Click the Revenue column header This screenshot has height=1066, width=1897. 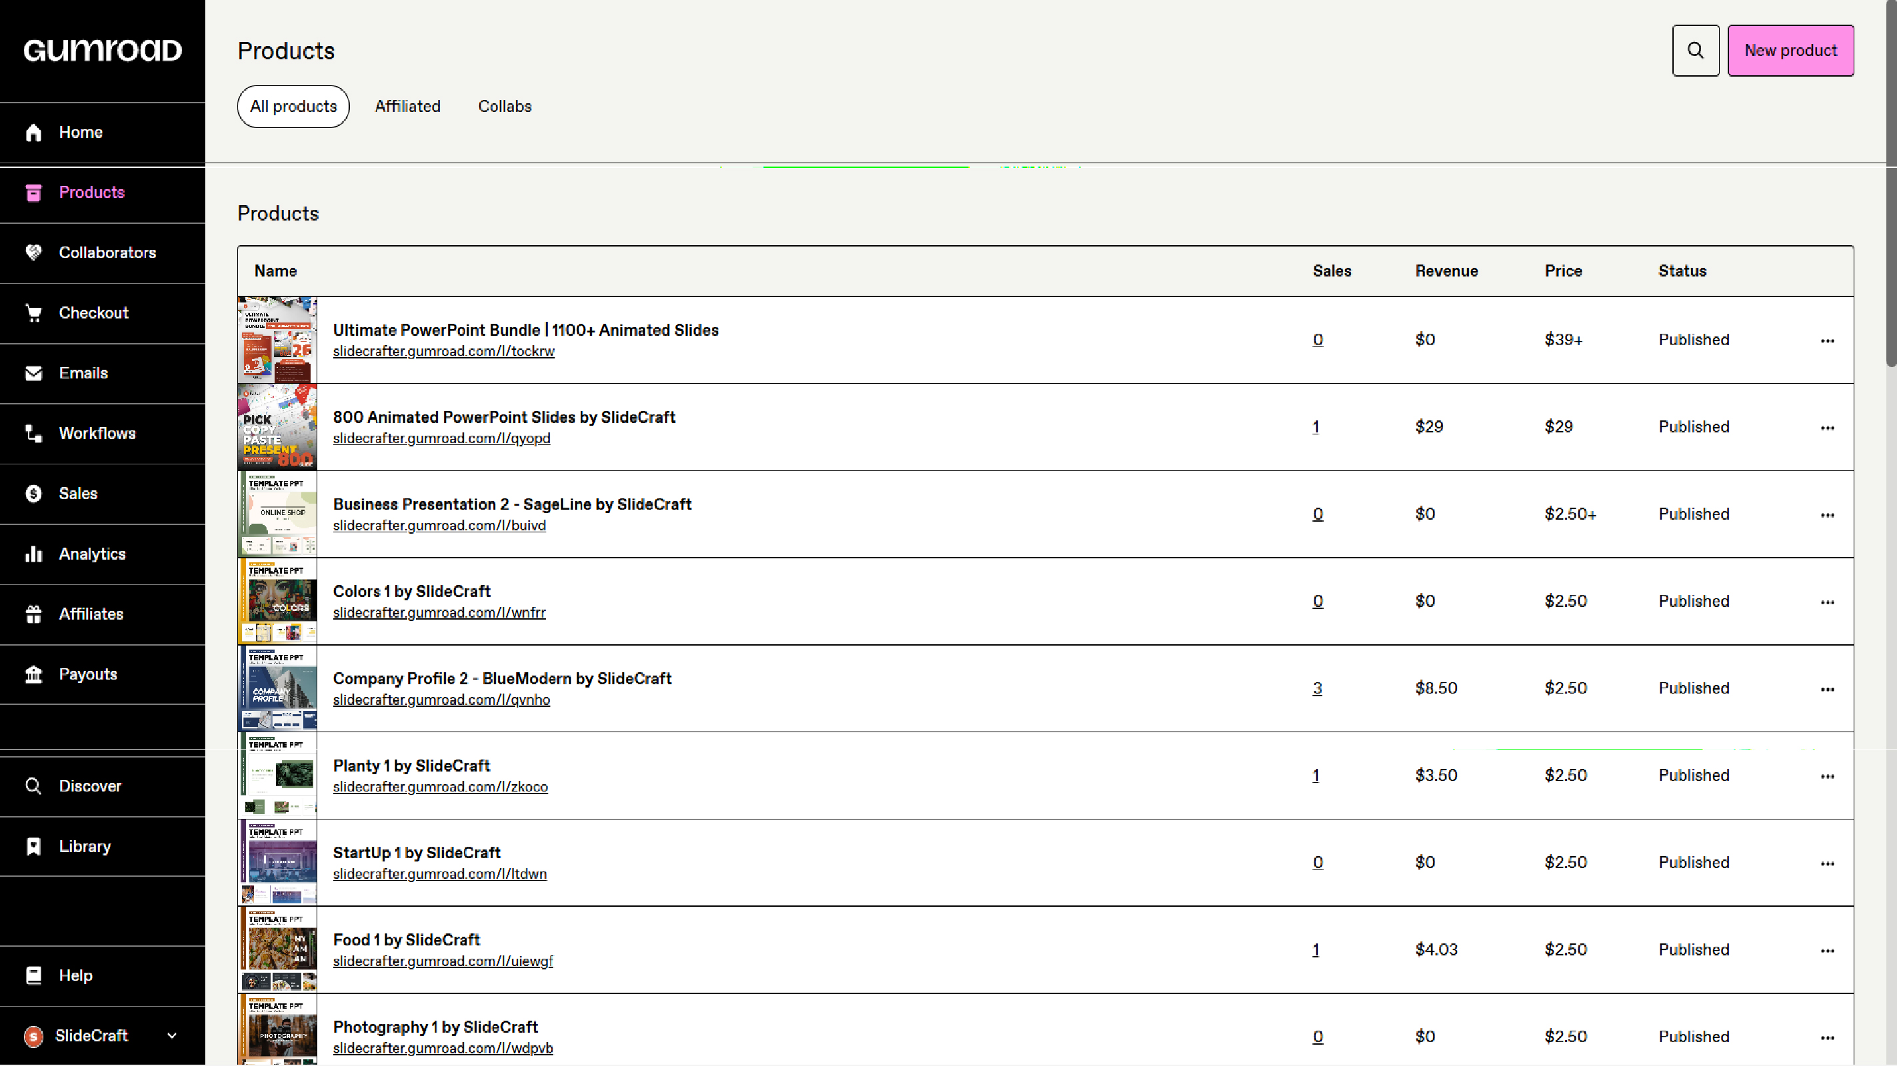tap(1446, 271)
